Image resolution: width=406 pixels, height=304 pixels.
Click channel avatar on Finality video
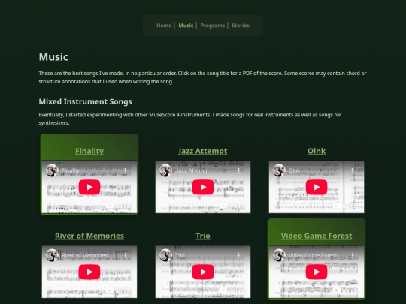pyautogui.click(x=52, y=170)
